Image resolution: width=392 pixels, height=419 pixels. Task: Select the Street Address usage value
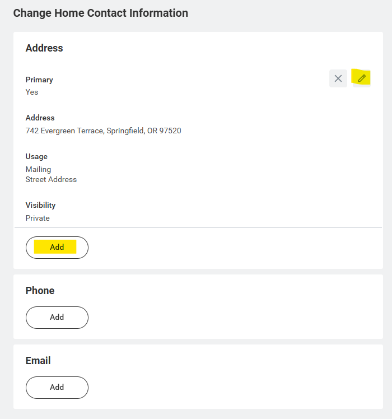click(x=51, y=180)
